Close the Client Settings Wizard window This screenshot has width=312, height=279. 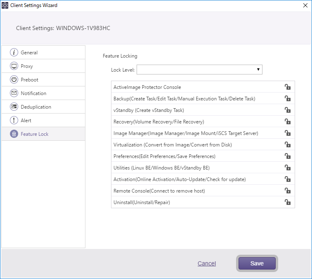pos(305,5)
